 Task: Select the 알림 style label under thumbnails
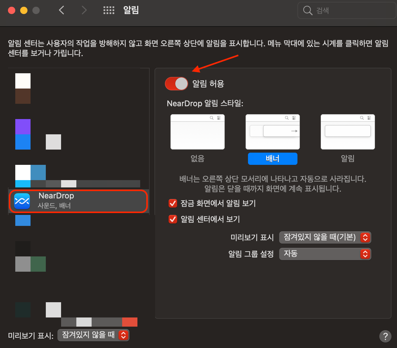(x=348, y=158)
